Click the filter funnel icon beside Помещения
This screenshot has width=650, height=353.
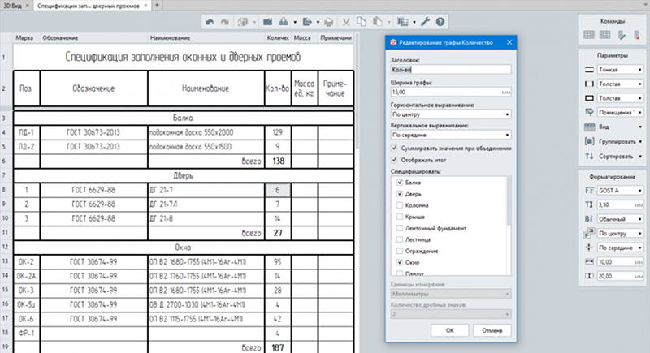click(x=589, y=113)
